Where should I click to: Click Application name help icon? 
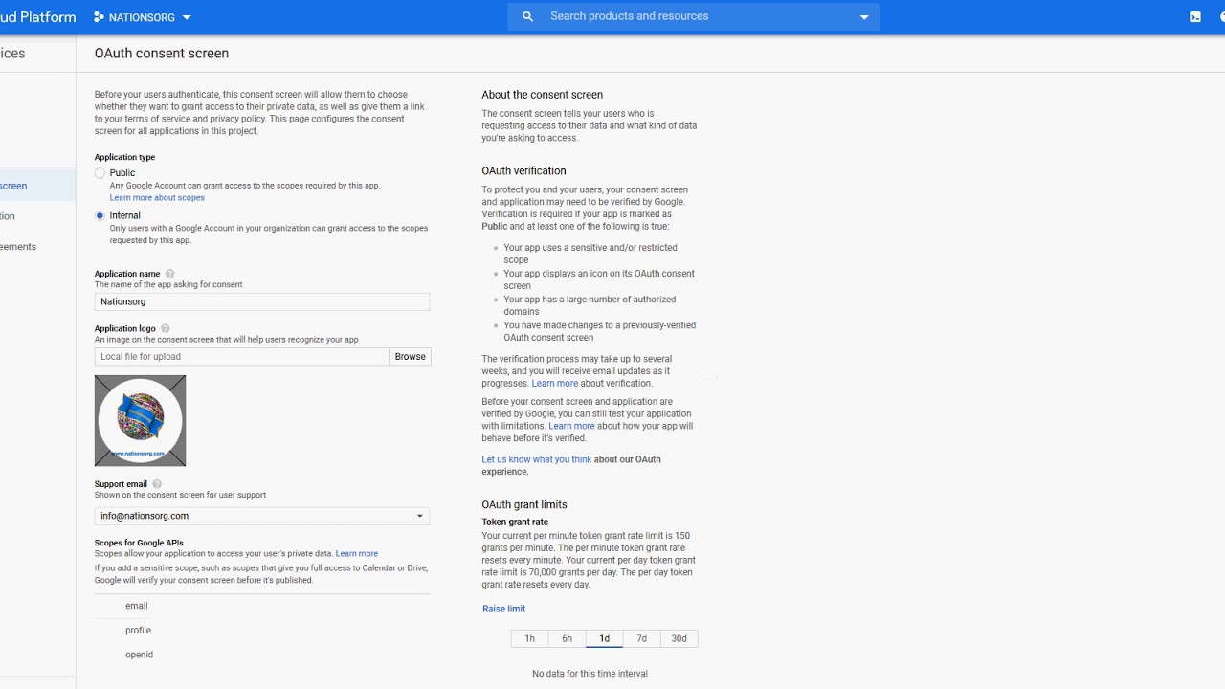(170, 274)
